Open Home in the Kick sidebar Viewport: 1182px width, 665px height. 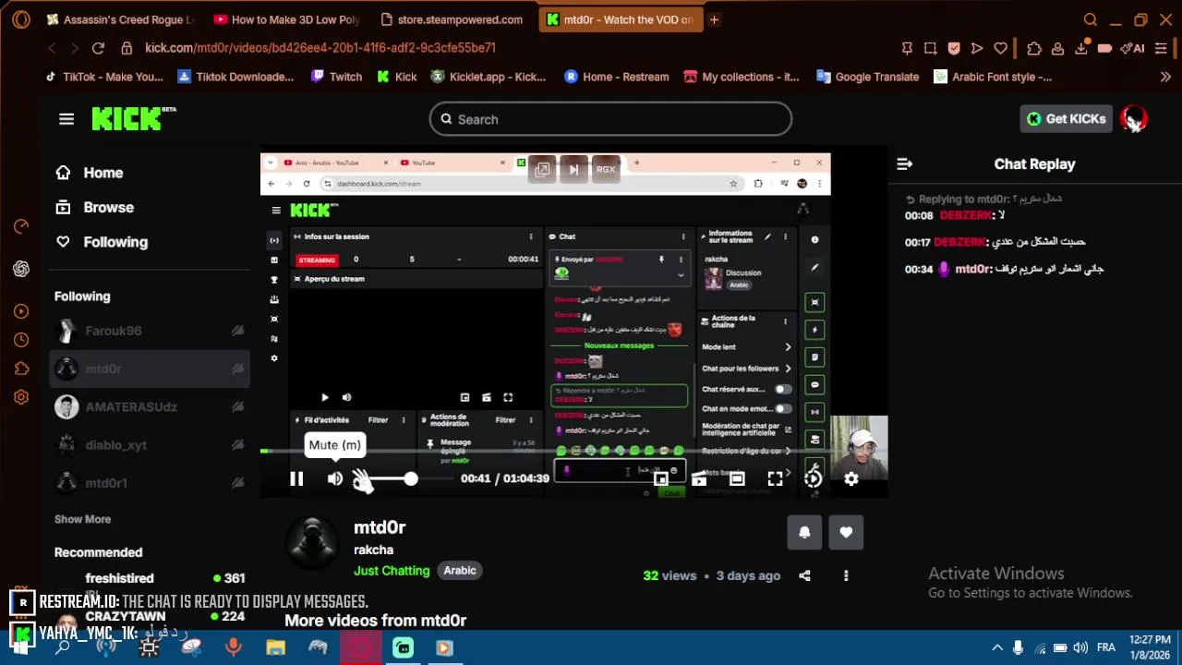89,173
